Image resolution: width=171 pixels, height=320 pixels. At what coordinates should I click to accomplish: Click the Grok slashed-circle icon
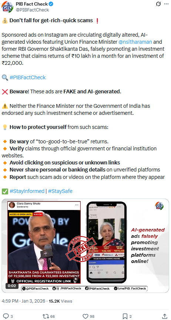click(158, 4)
